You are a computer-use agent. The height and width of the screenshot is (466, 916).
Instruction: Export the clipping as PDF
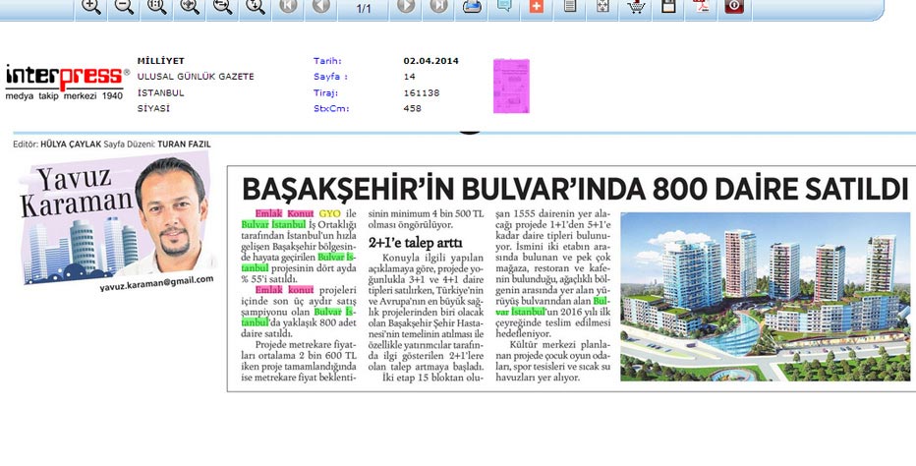coord(701,6)
